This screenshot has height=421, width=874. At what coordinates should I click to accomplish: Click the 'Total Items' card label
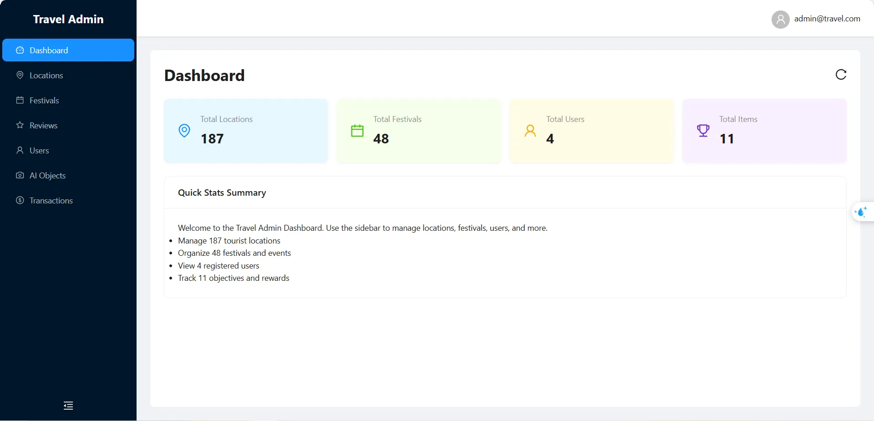click(738, 119)
